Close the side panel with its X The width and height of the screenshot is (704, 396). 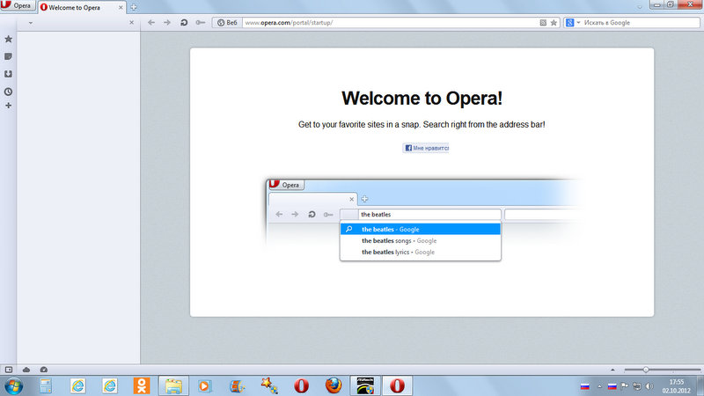click(x=131, y=23)
